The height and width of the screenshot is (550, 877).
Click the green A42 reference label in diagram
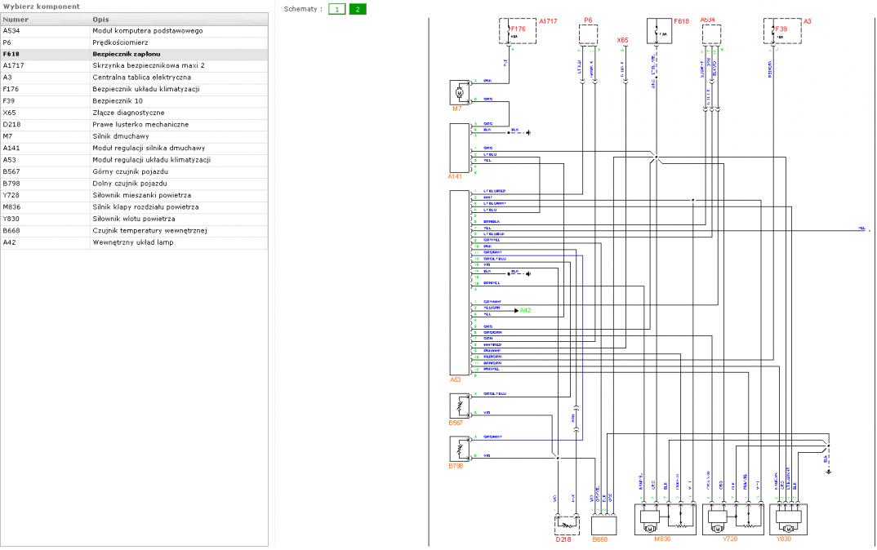tap(526, 310)
